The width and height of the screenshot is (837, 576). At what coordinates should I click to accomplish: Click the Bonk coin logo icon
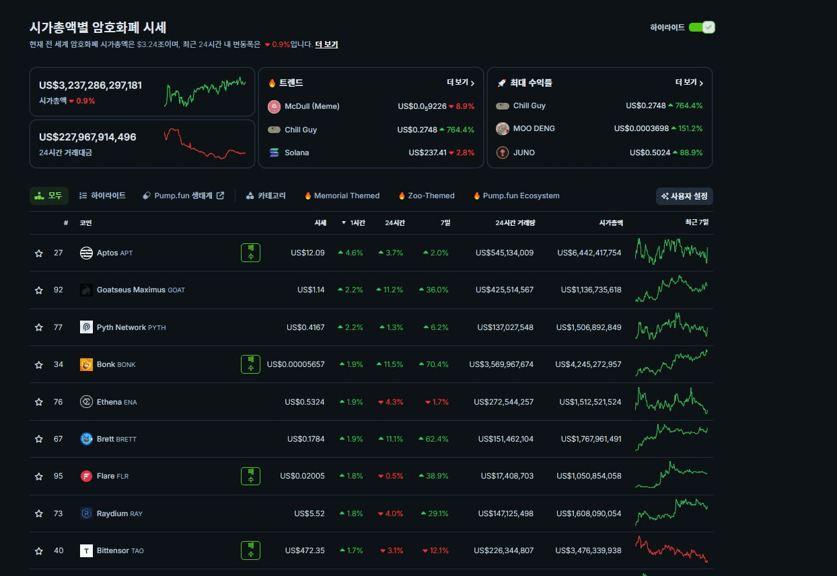click(86, 364)
